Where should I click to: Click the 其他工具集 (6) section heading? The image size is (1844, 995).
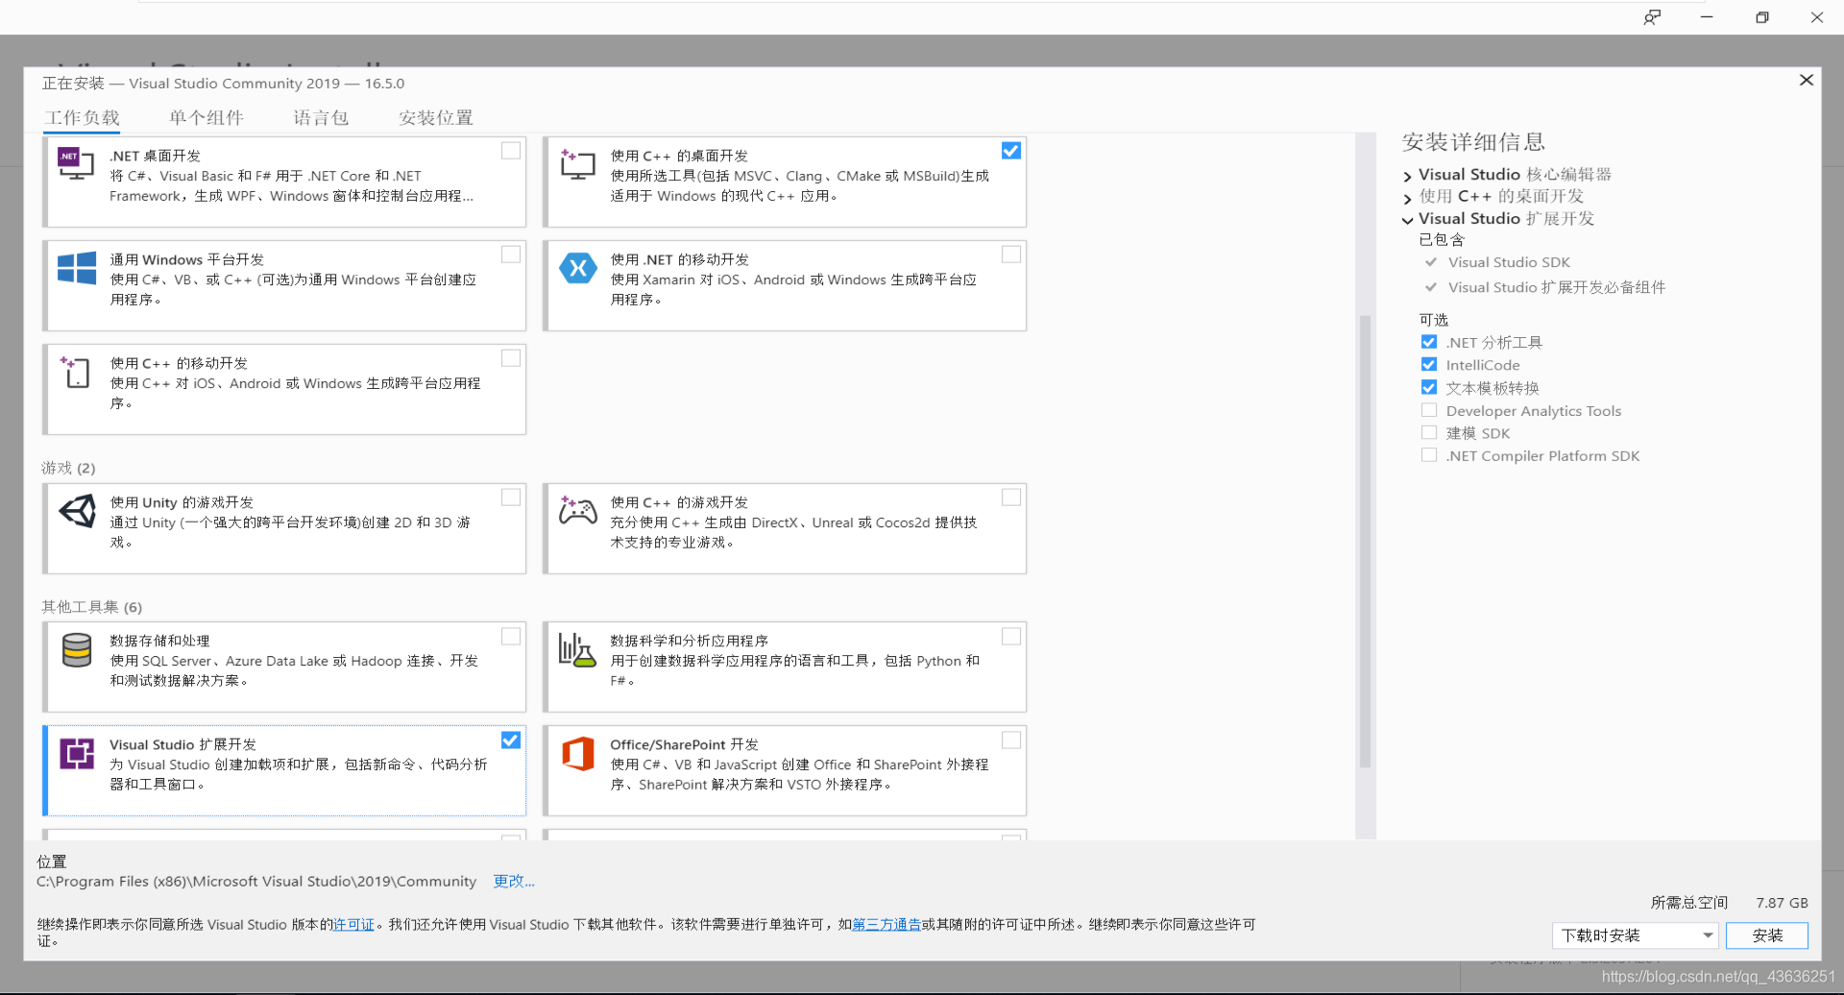coord(91,607)
